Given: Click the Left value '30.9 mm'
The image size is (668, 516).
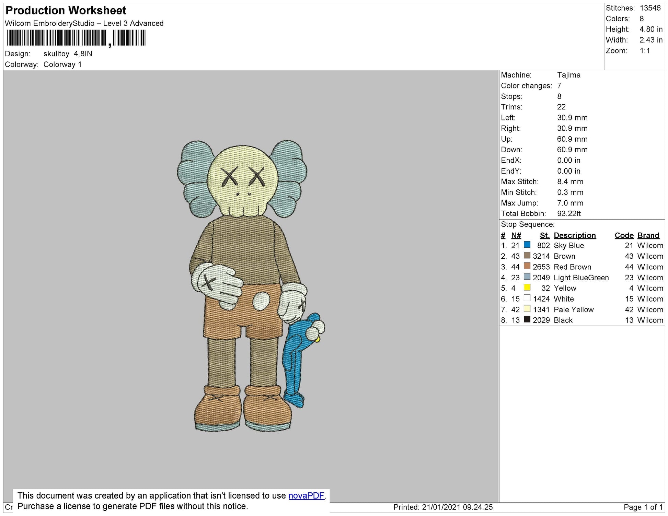Looking at the screenshot, I should 572,118.
